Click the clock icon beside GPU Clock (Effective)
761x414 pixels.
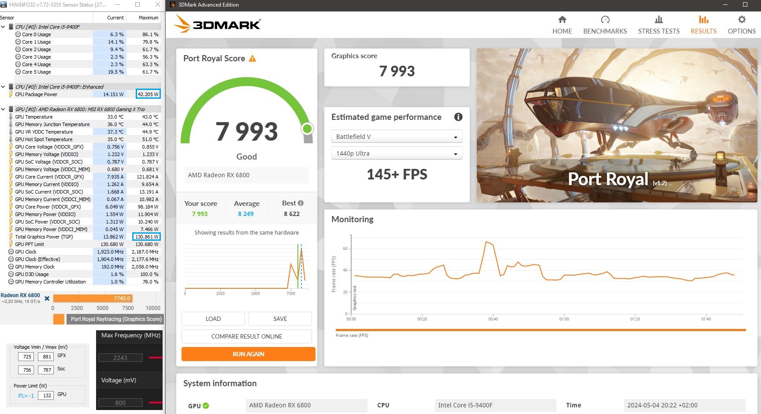point(11,259)
